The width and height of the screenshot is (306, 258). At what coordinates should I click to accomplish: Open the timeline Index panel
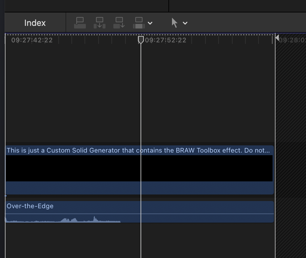35,23
